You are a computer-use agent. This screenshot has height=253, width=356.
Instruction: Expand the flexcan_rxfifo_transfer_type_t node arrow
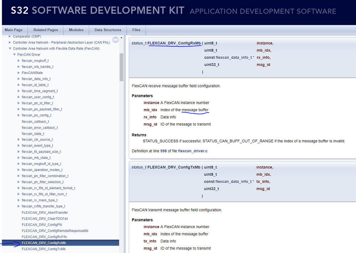tap(19, 206)
